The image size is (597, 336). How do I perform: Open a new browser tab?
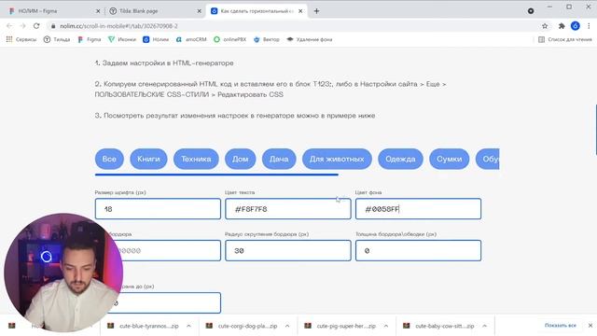[x=316, y=11]
